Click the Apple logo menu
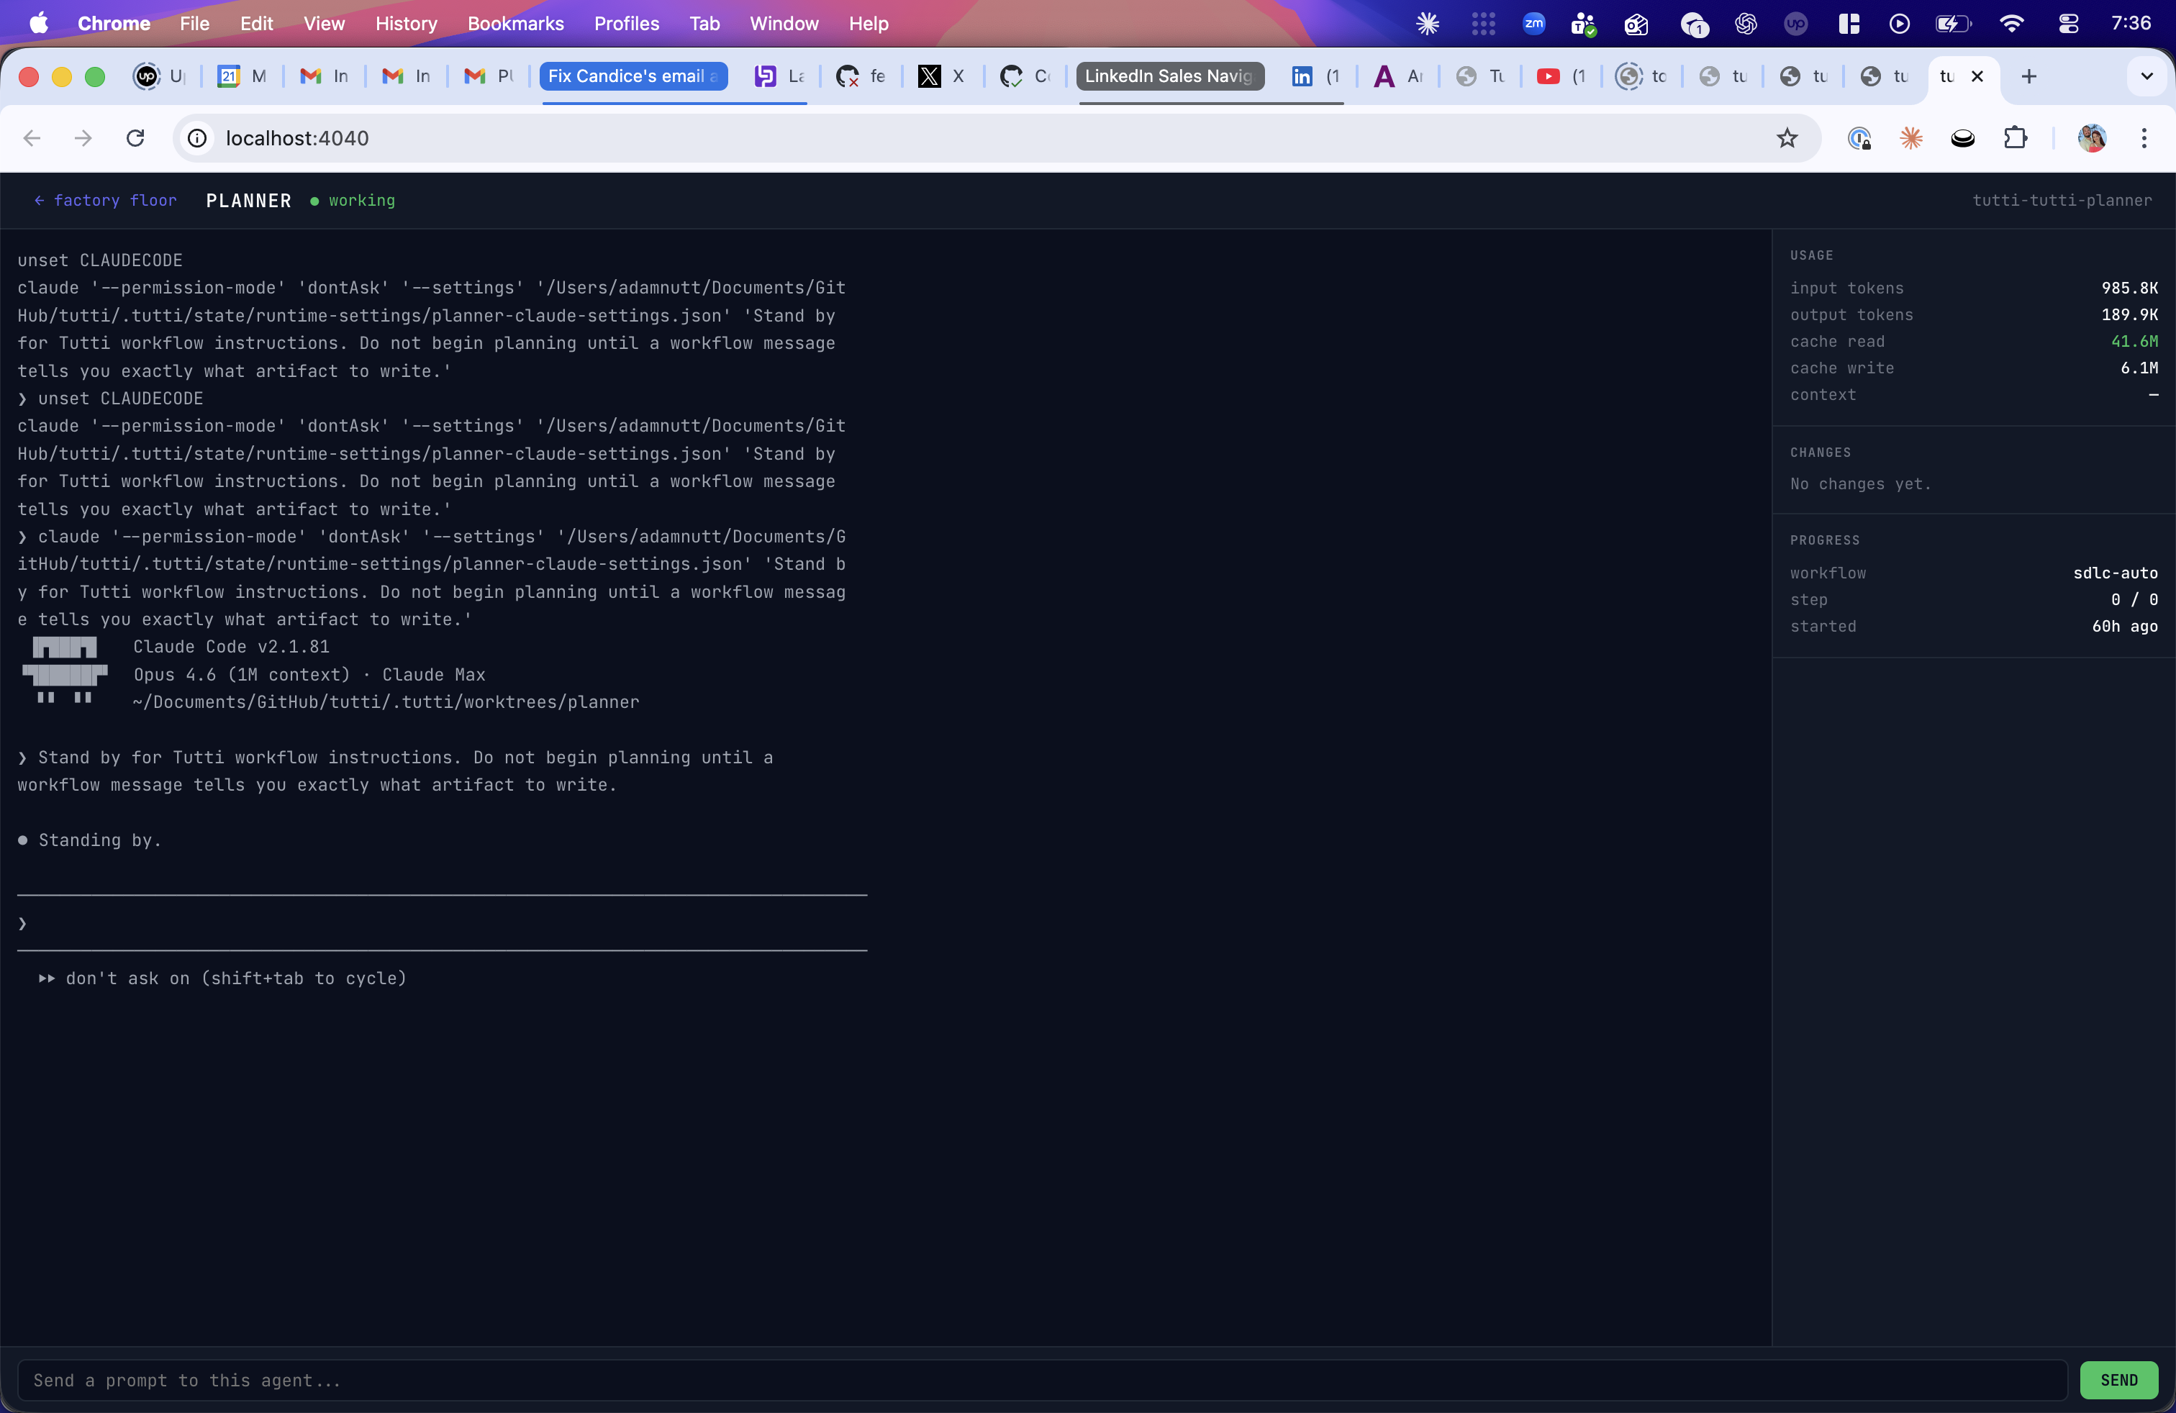This screenshot has height=1413, width=2176. point(38,24)
